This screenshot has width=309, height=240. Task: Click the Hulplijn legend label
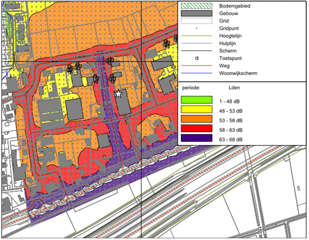point(227,43)
